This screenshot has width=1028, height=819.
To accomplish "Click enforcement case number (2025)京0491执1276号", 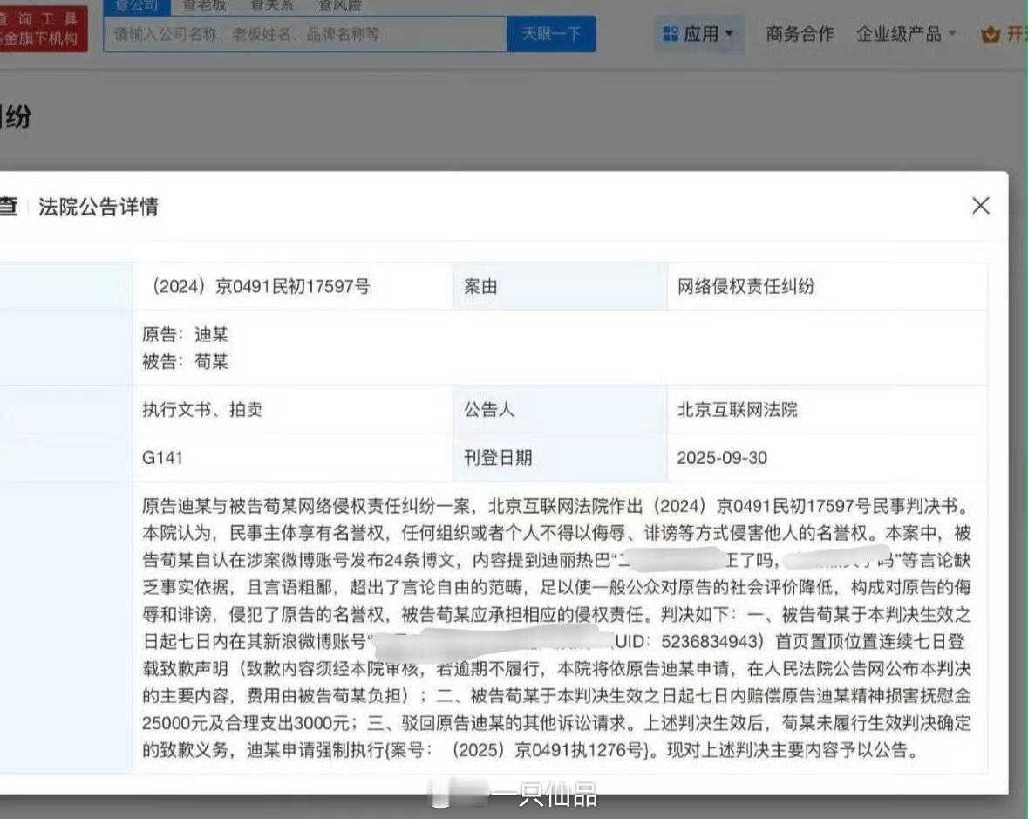I will 548,749.
